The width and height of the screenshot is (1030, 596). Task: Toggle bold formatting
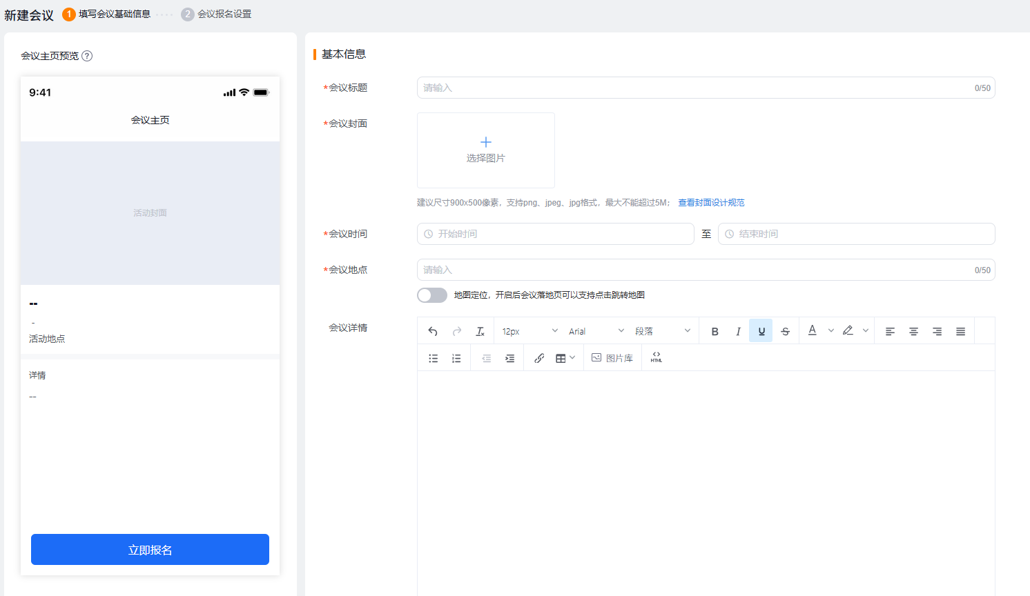pos(715,331)
